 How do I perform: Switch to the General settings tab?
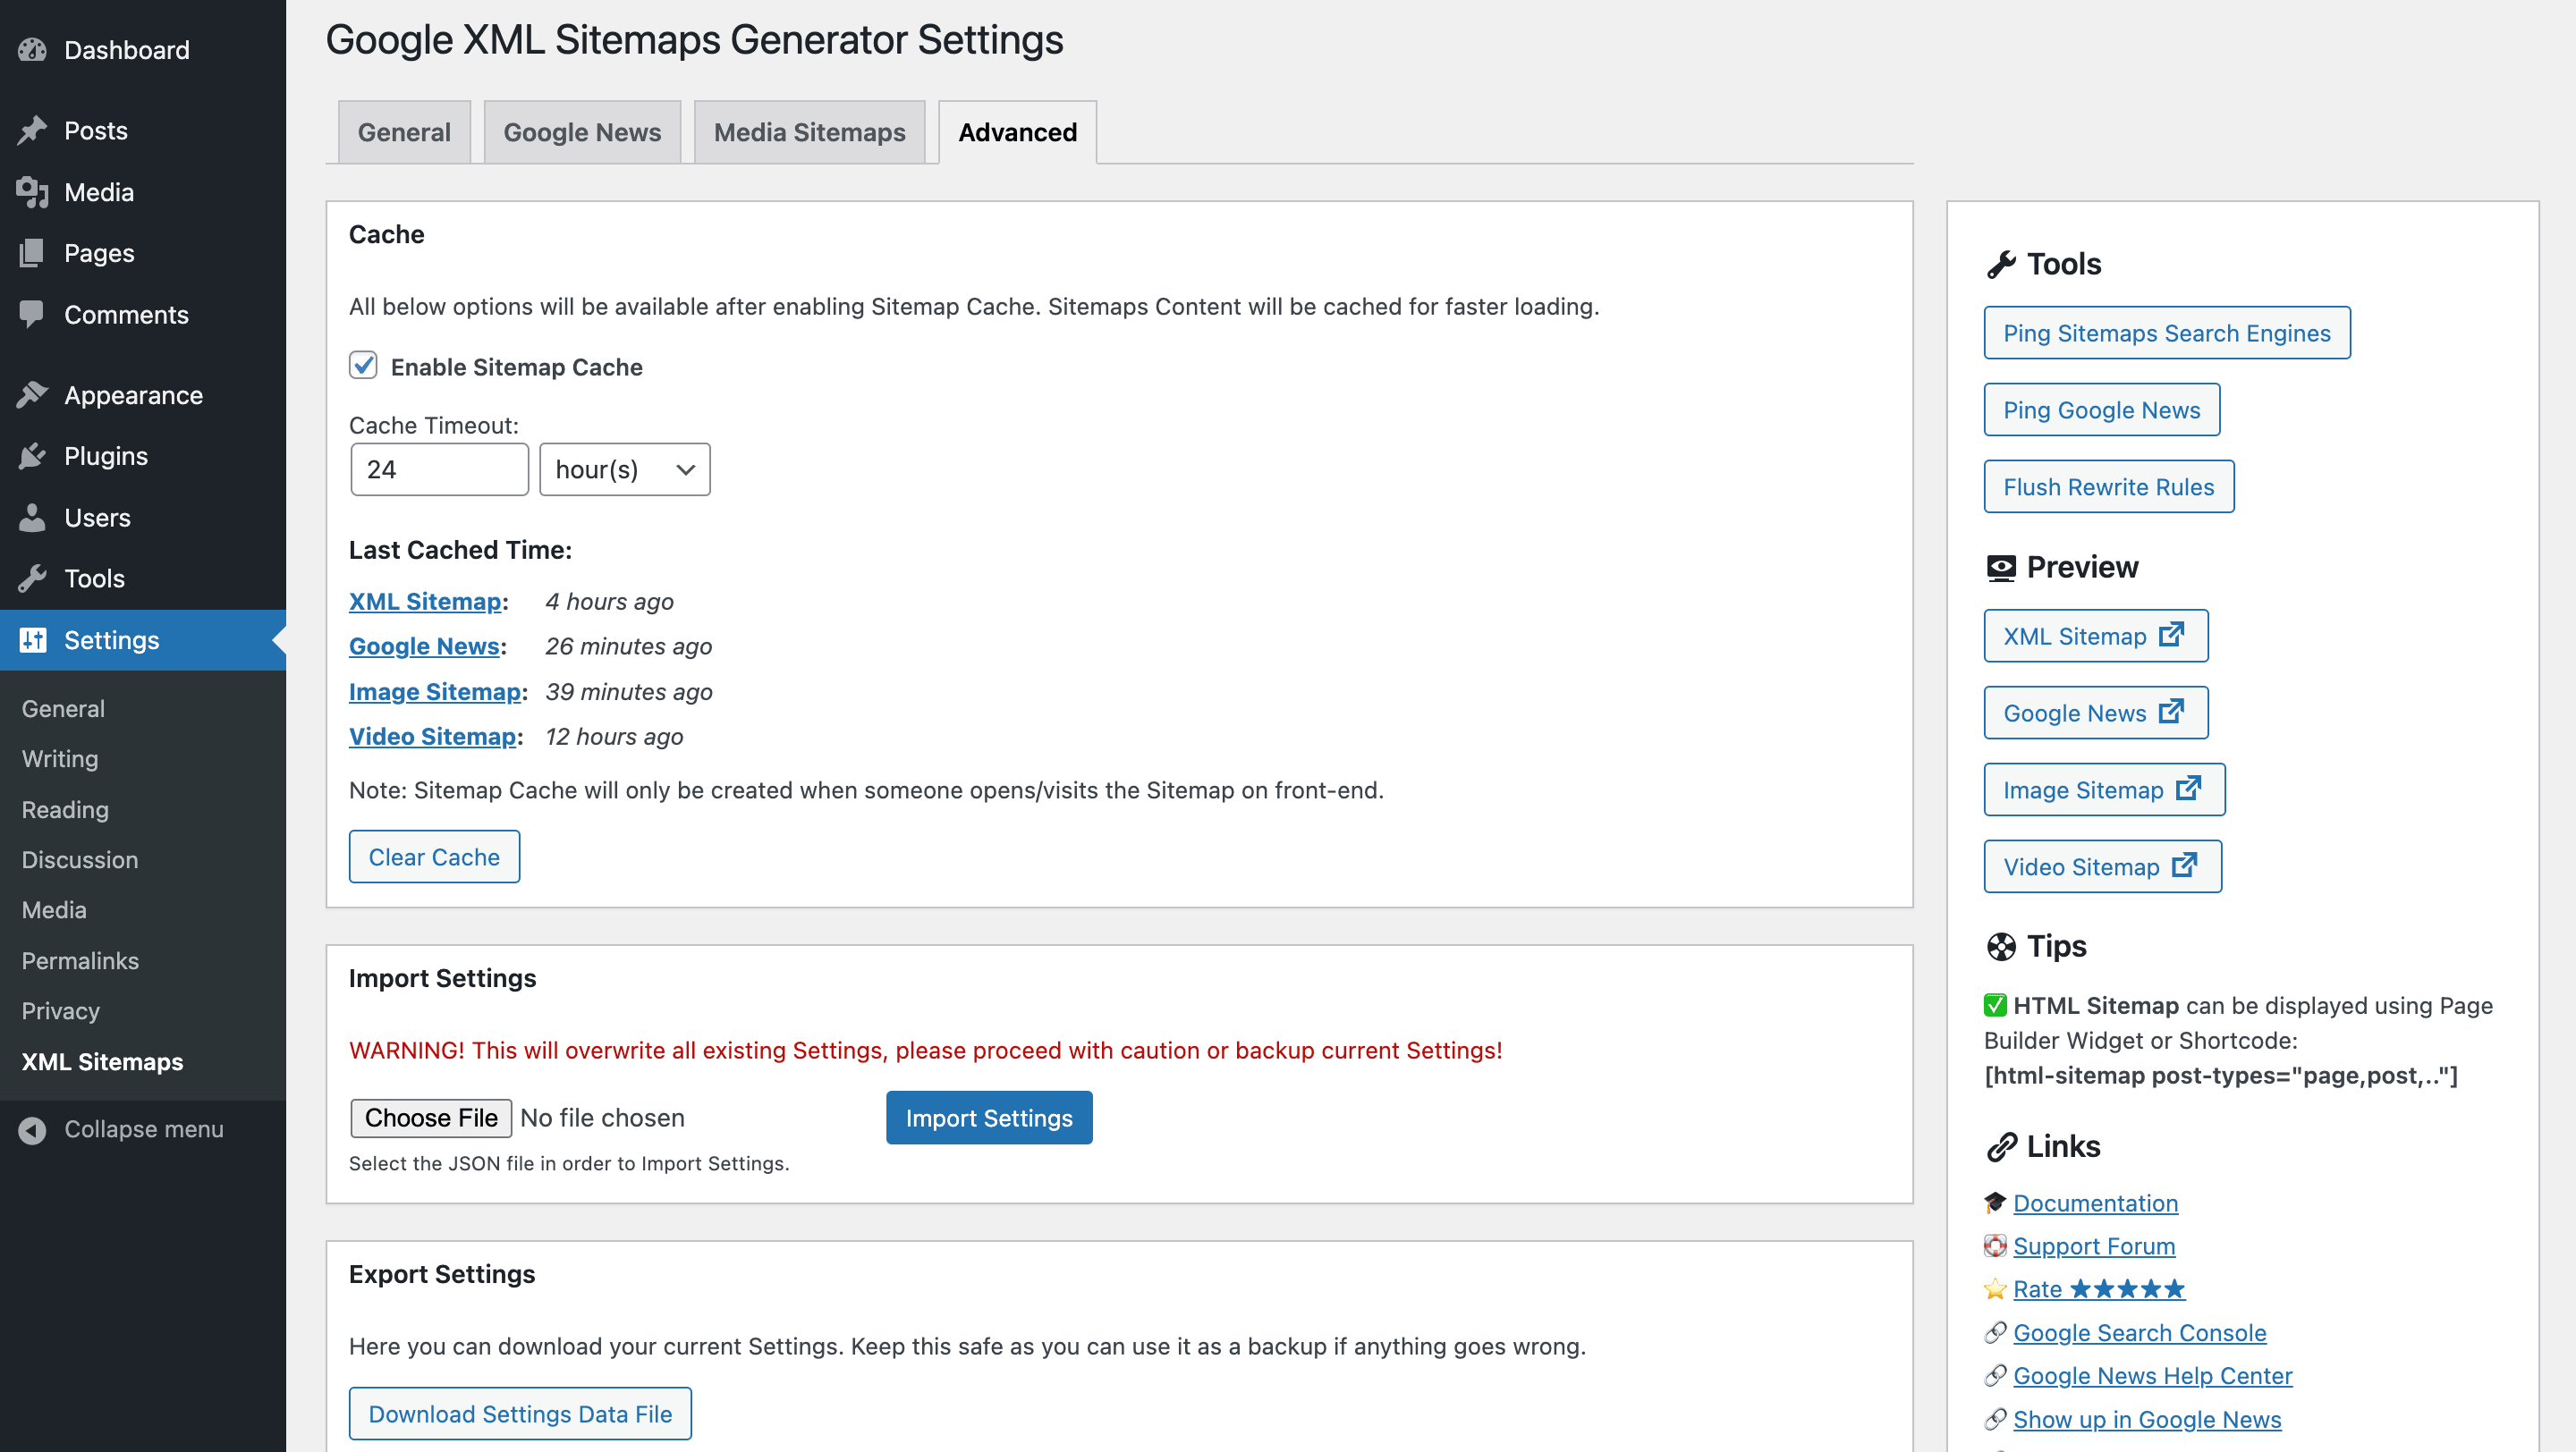click(x=403, y=131)
